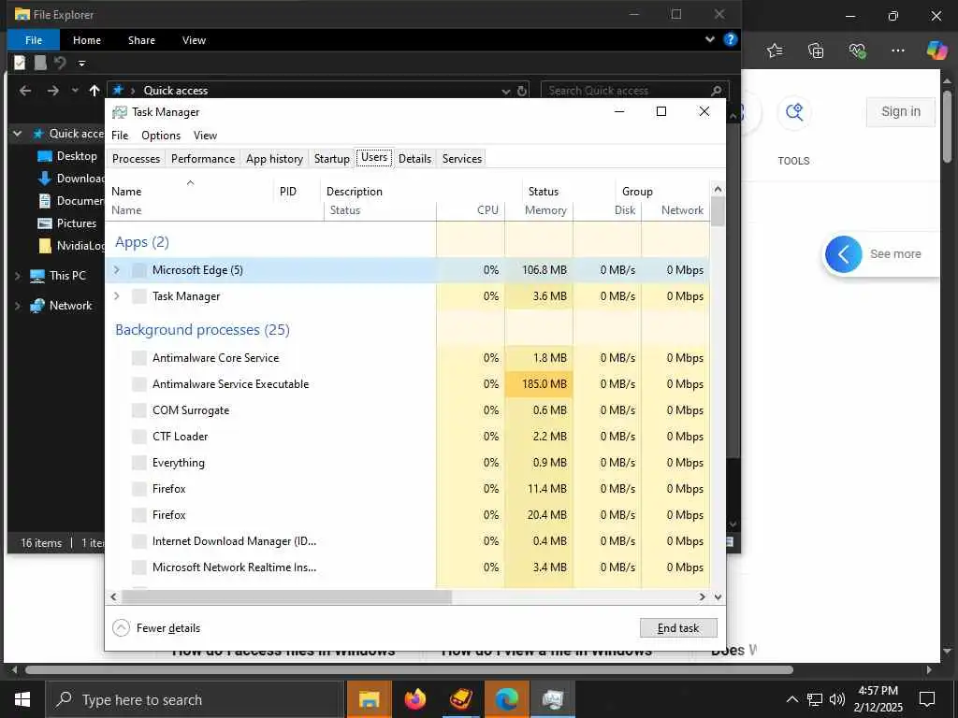This screenshot has height=718, width=958.
Task: Click Edge page horizontal scrollbar thumb
Action: 410,669
